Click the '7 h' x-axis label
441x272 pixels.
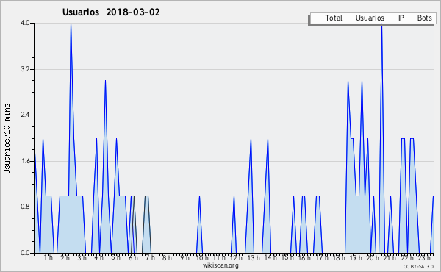tap(150, 257)
